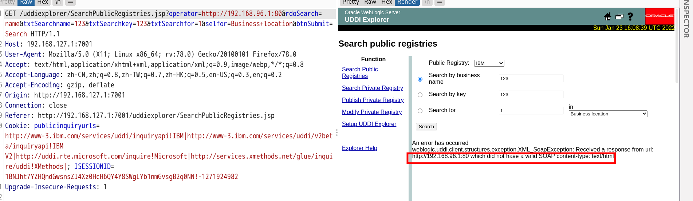The width and height of the screenshot is (693, 201).
Task: Open Search Public Registries link
Action: point(360,72)
